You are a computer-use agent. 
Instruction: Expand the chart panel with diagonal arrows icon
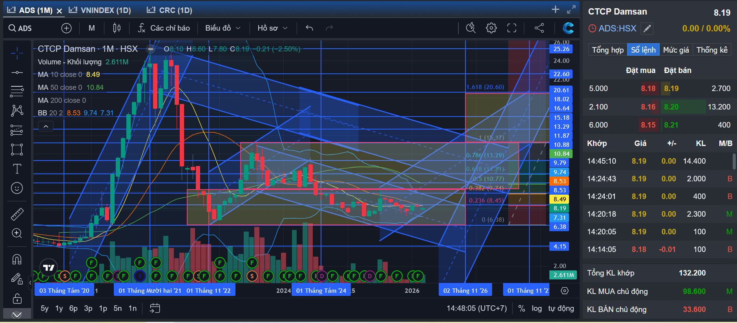coord(571,9)
